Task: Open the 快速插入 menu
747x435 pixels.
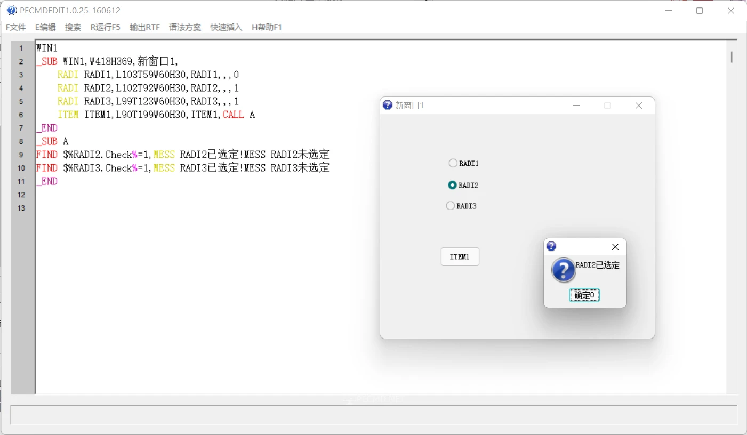Action: 226,27
